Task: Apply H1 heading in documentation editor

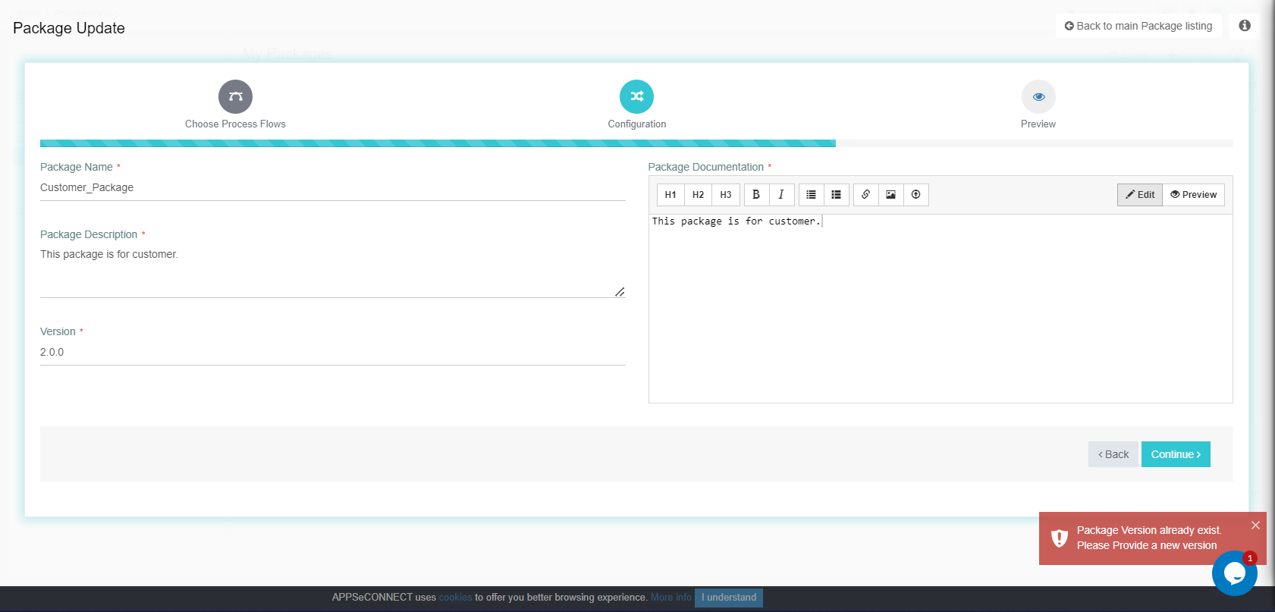Action: tap(670, 195)
